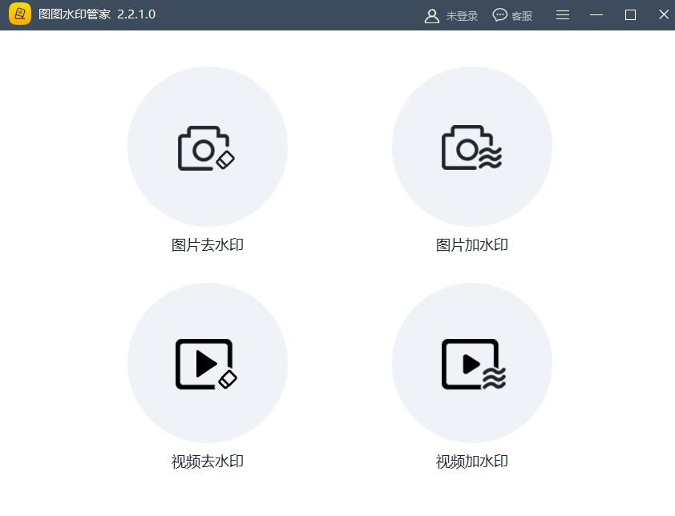Click the yellow app logo icon
Image resolution: width=675 pixels, height=516 pixels.
(19, 14)
